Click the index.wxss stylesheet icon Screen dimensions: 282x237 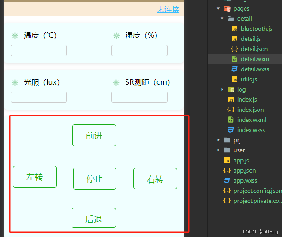(x=231, y=130)
